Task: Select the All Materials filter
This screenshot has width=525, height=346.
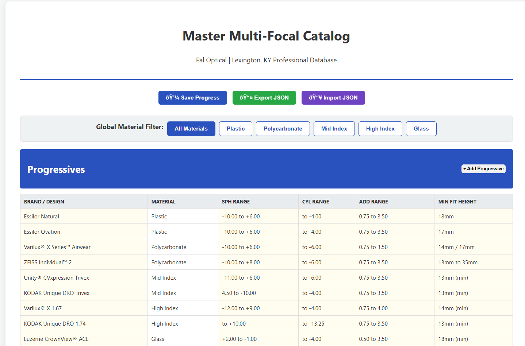Action: 191,129
